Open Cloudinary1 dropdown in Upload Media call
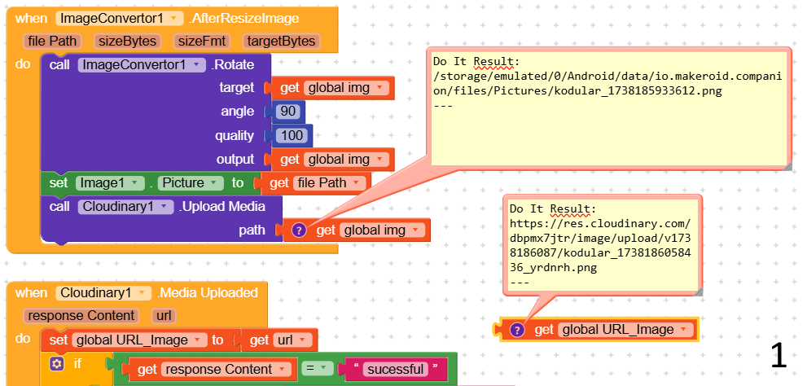Screen dimensions: 807x386 164,207
